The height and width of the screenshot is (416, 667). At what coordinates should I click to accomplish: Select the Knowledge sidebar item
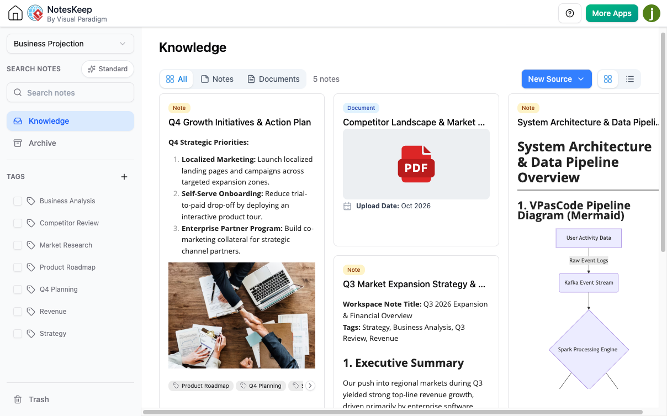pyautogui.click(x=70, y=121)
